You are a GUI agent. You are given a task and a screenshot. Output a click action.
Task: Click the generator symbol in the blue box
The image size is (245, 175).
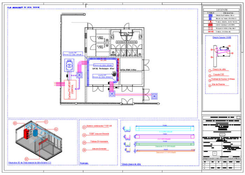70,65
